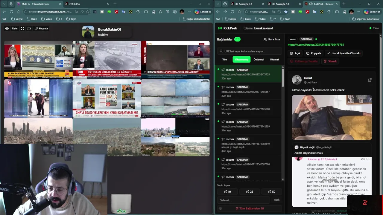Click home icon in Multi tv browser window
383x215 pixels.
[x=19, y=12]
